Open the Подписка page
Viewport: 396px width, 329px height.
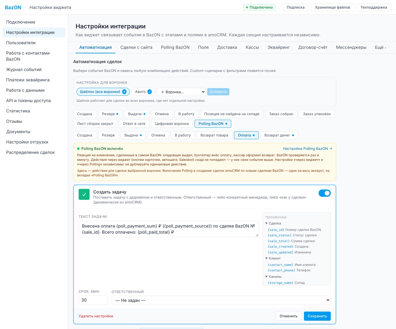point(295,7)
